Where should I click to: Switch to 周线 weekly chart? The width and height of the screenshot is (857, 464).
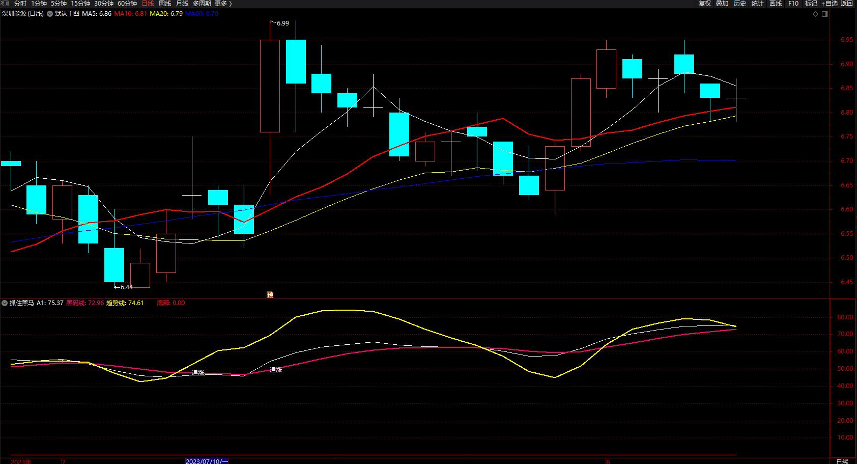click(x=165, y=4)
